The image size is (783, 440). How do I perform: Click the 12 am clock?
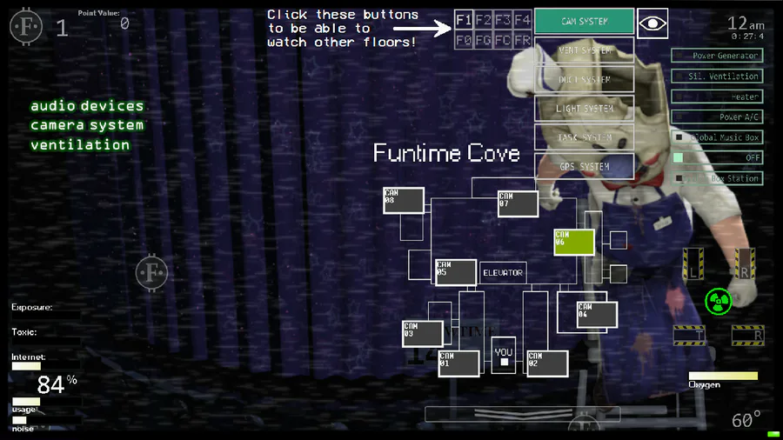pyautogui.click(x=746, y=23)
